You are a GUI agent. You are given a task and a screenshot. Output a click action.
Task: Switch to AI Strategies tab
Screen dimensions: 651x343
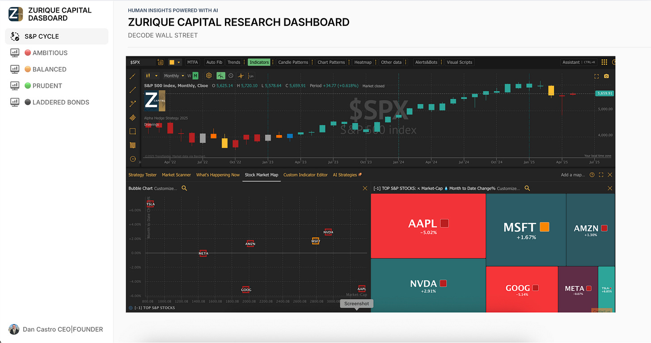(347, 175)
